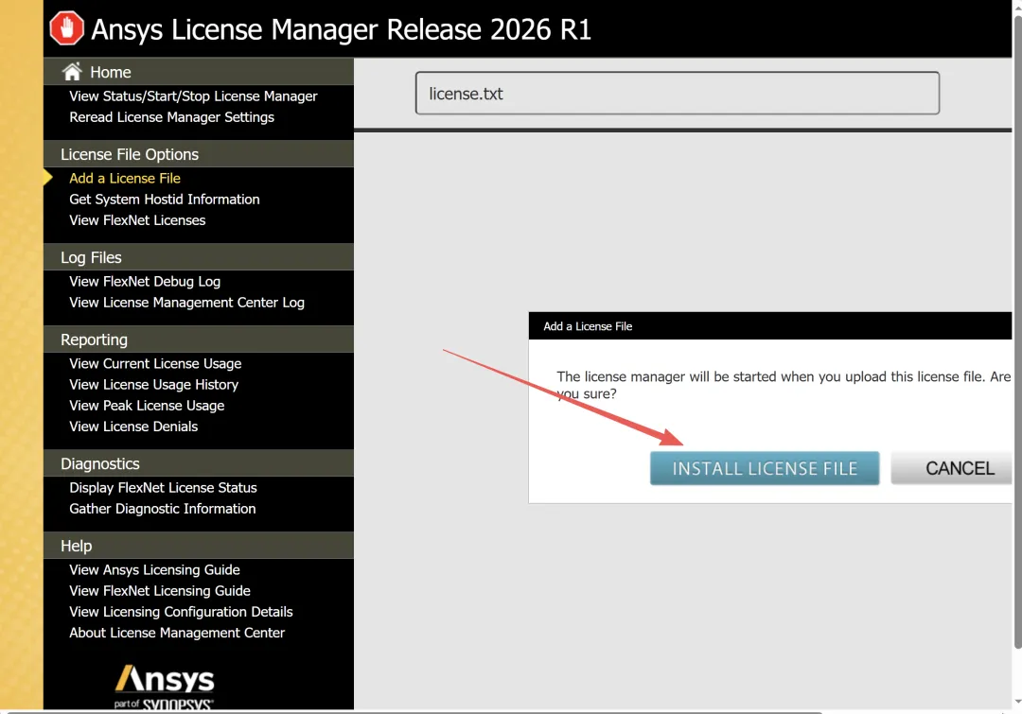Open Display FlexNet License Status
The width and height of the screenshot is (1022, 714).
(x=163, y=487)
